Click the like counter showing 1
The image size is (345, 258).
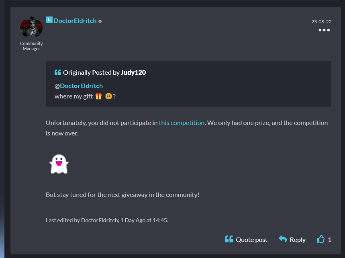tap(330, 240)
